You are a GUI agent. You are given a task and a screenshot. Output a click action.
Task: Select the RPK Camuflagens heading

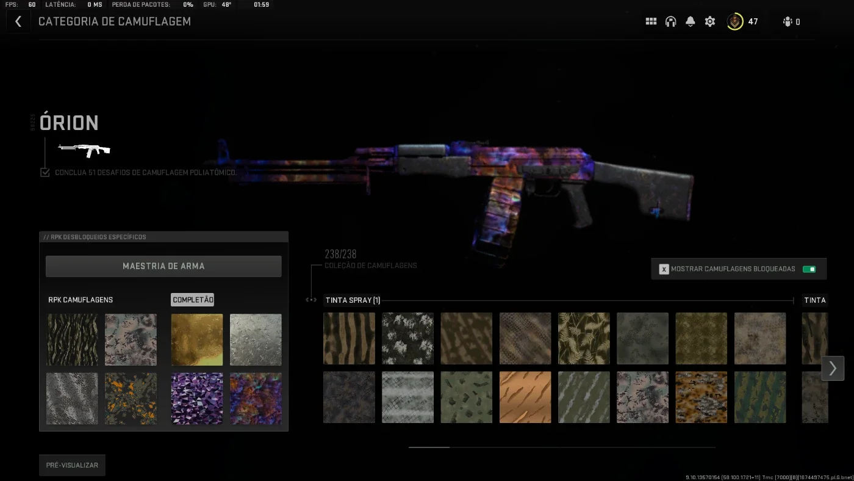(81, 300)
